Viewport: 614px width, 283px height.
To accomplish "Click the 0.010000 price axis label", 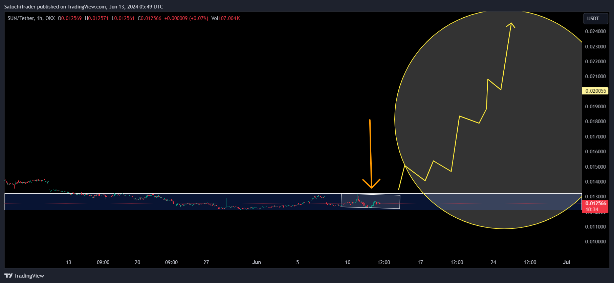I will [595, 241].
